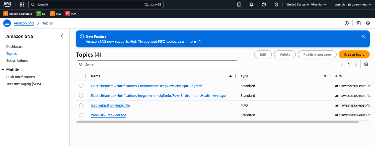Open the help question mark menu
375x146 pixels.
264,4
